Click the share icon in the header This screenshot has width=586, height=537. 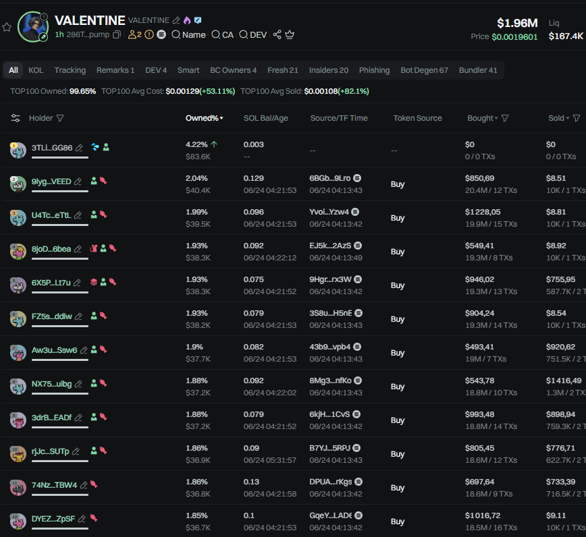tap(277, 34)
